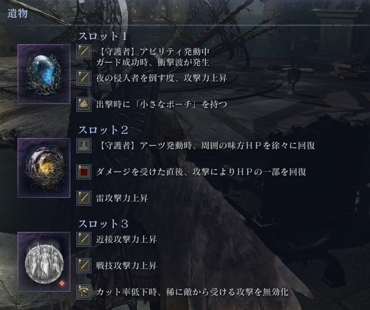Click the sword icon beside 雷攻撃力上昇

click(84, 198)
